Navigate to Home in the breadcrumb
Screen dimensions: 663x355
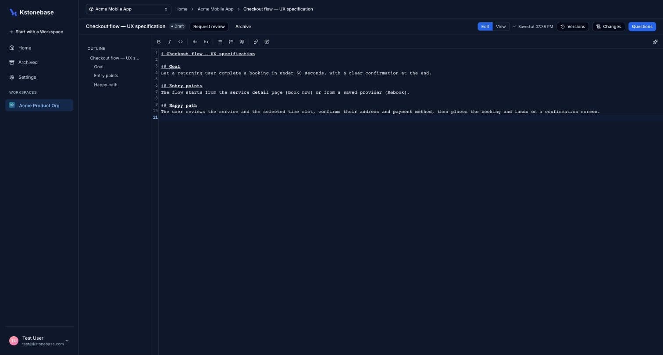(181, 9)
